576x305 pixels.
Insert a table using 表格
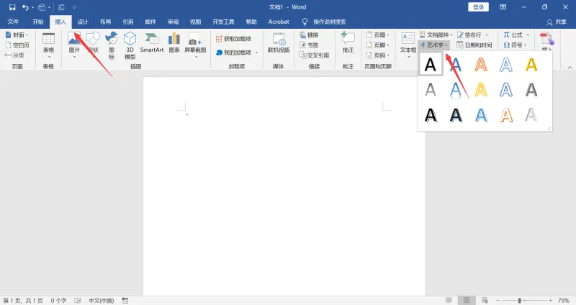click(48, 45)
